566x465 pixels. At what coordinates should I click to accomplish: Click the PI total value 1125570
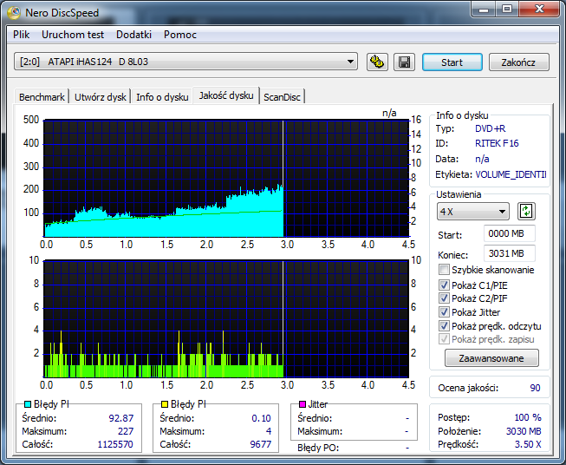click(x=115, y=444)
